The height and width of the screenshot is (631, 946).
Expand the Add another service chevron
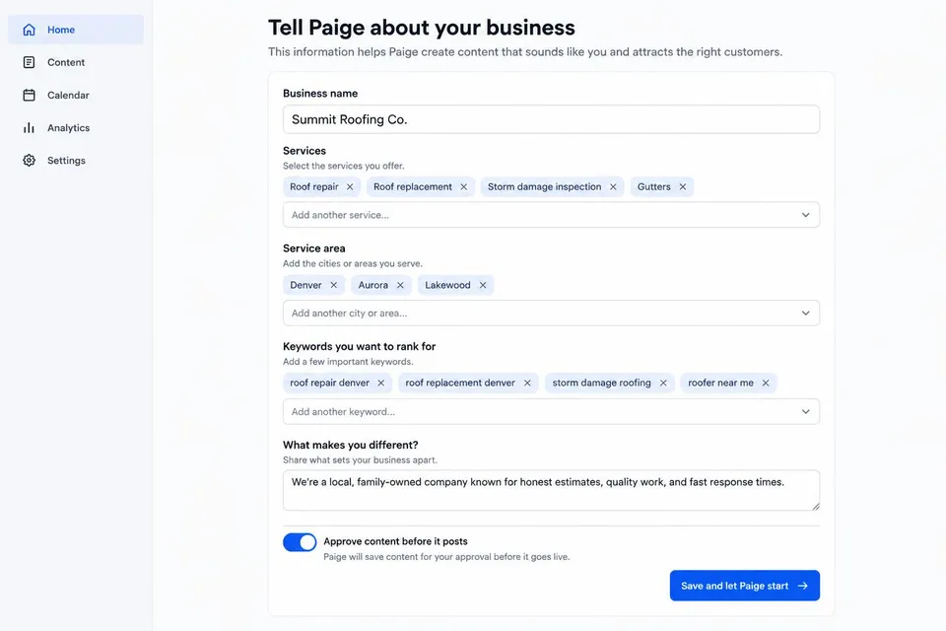point(805,215)
